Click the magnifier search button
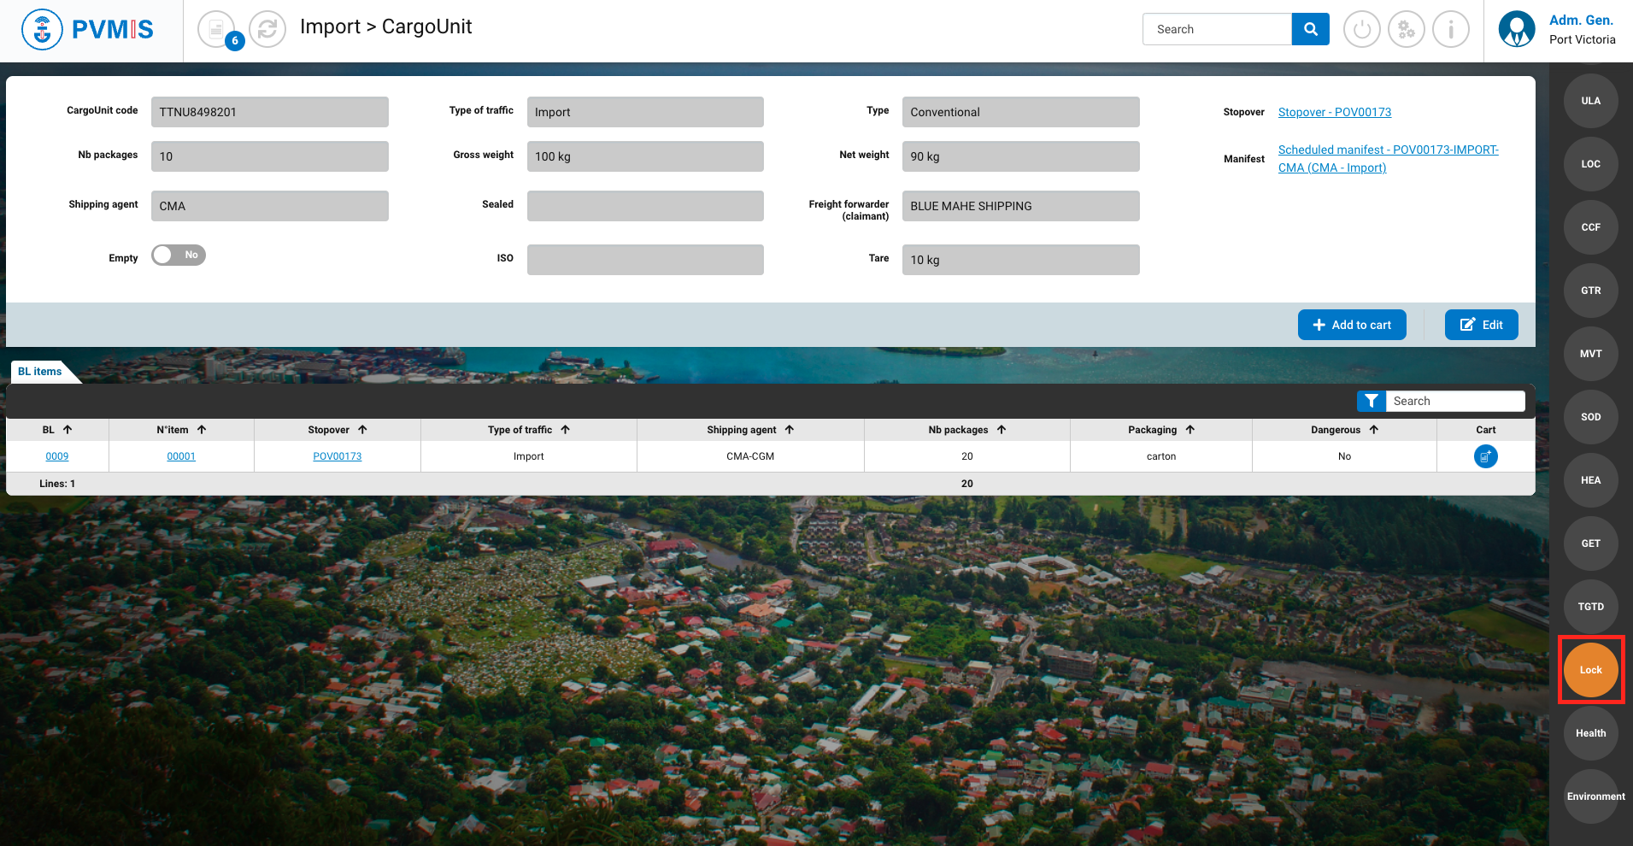1633x846 pixels. pos(1310,29)
